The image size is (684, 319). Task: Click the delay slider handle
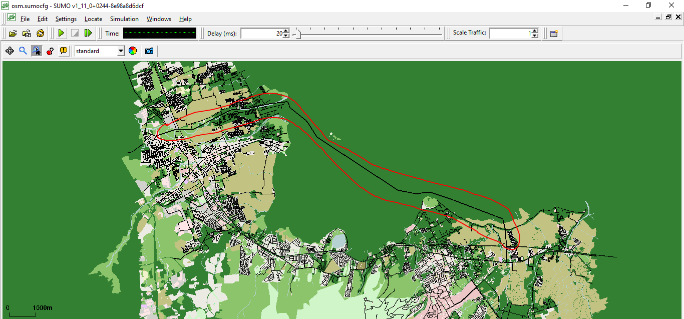[297, 34]
